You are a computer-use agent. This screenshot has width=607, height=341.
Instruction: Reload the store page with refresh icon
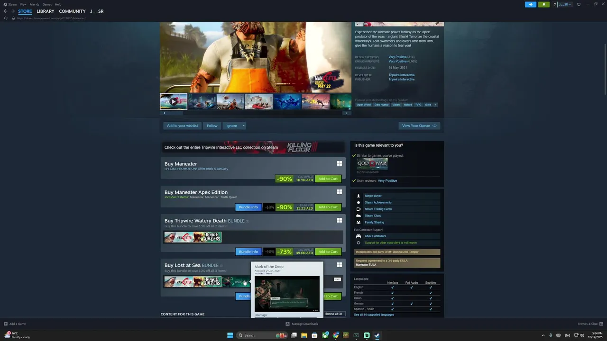(x=6, y=18)
